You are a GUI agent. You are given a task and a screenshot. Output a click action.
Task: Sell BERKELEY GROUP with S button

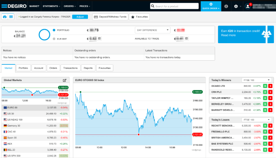point(270,104)
